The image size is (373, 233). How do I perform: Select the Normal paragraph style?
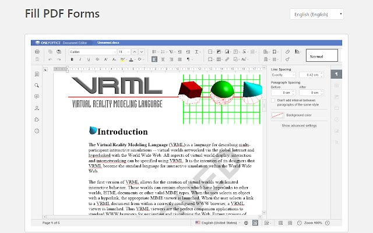point(322,55)
